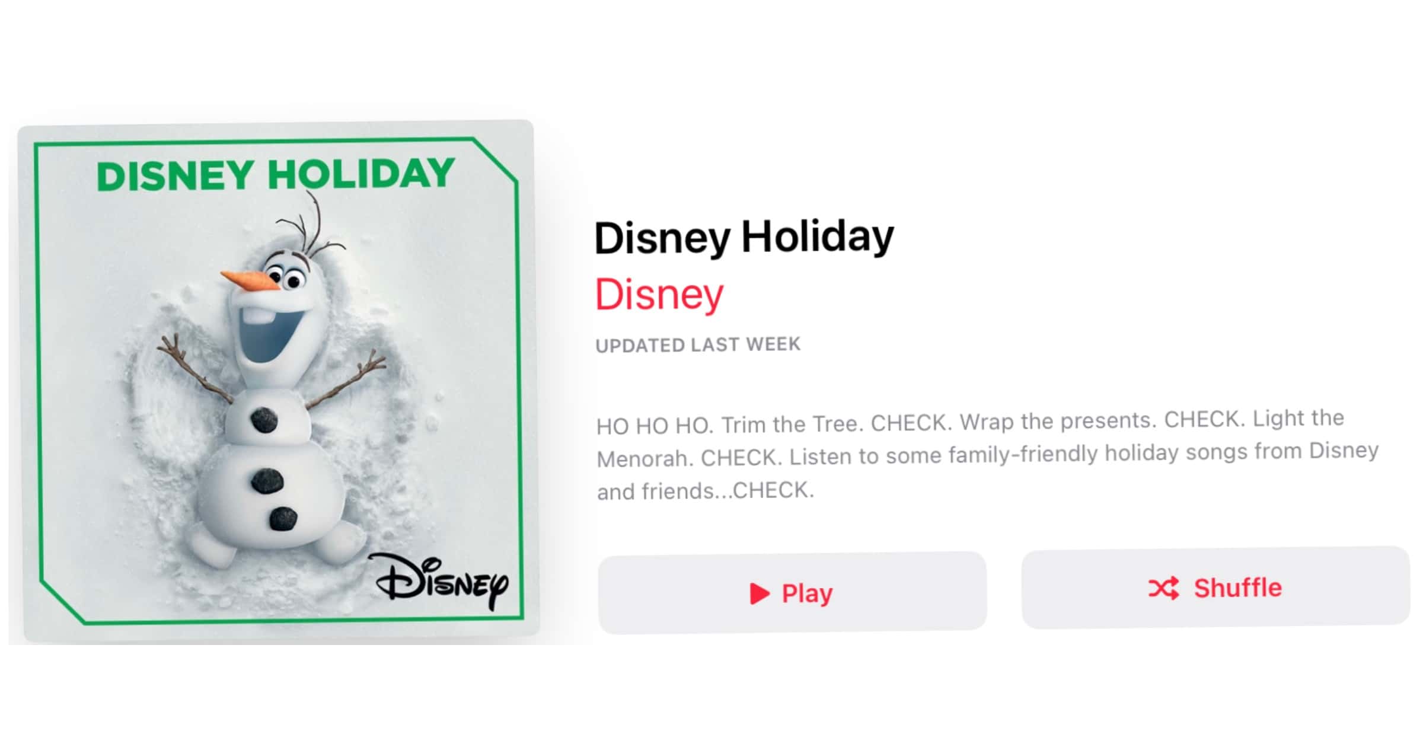Screen dimensions: 1423x747
Task: Click the red play triangle icon
Action: pos(760,593)
